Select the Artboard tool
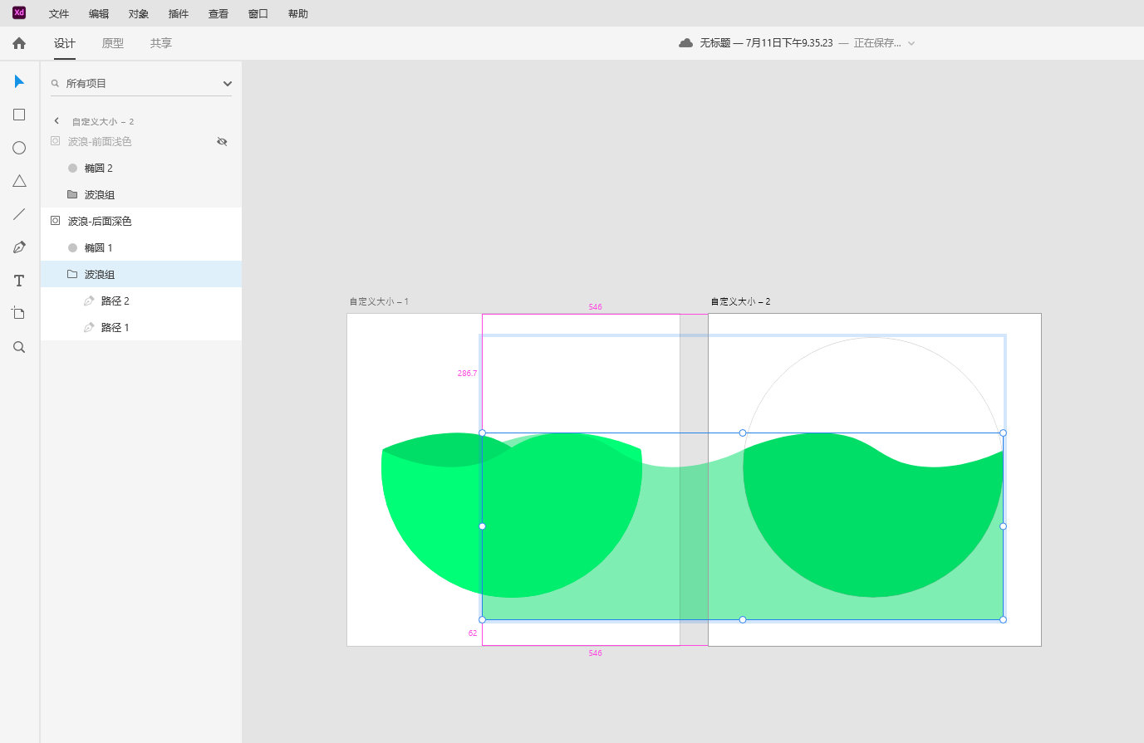Screen dimensions: 1144x743 [x=19, y=314]
